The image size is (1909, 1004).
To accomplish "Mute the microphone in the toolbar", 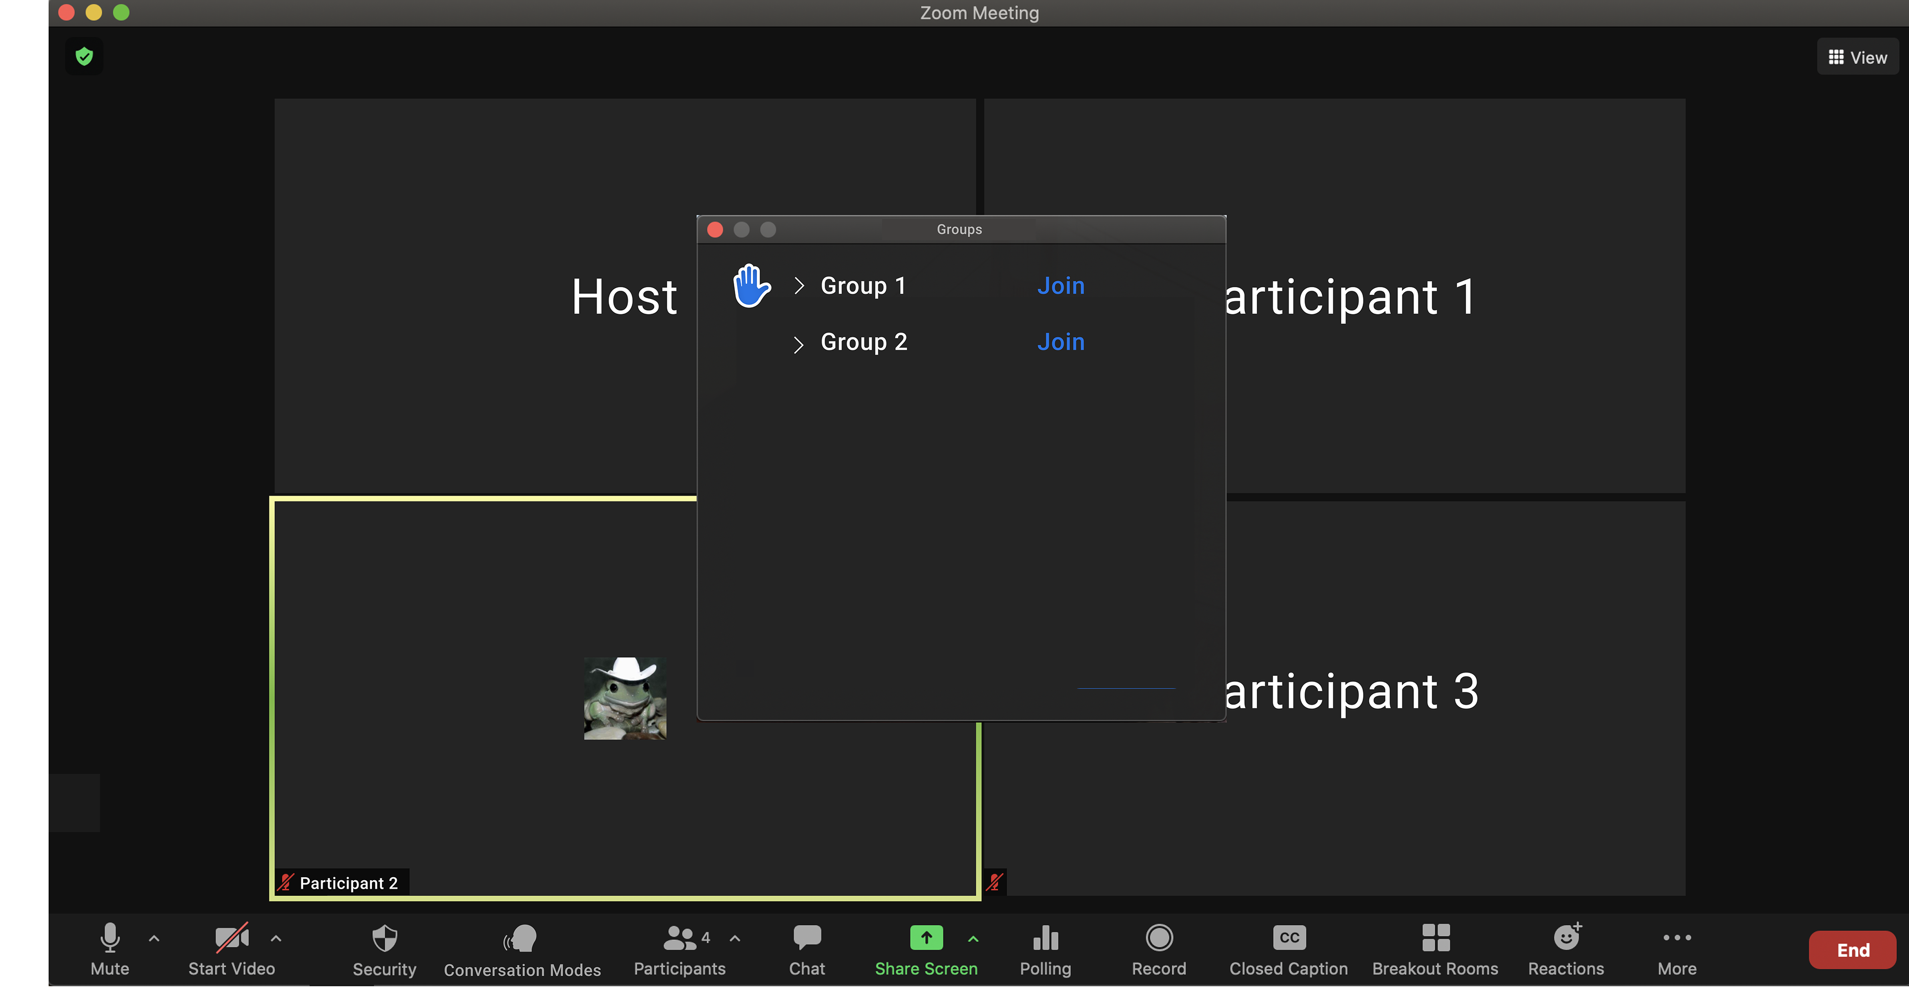I will click(x=110, y=949).
